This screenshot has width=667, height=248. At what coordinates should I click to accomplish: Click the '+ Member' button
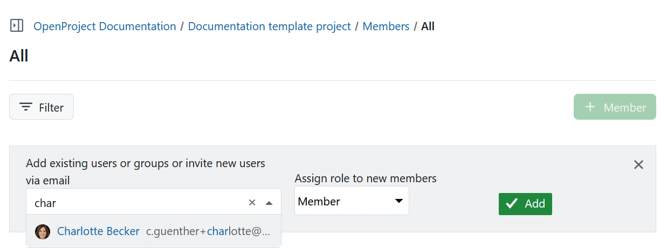[615, 107]
